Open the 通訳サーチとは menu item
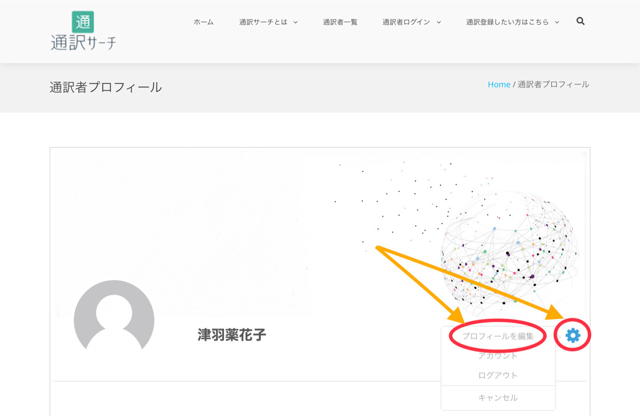 click(263, 22)
